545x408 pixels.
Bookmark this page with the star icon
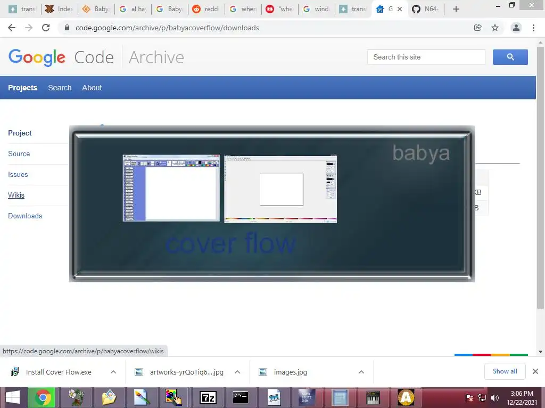495,28
